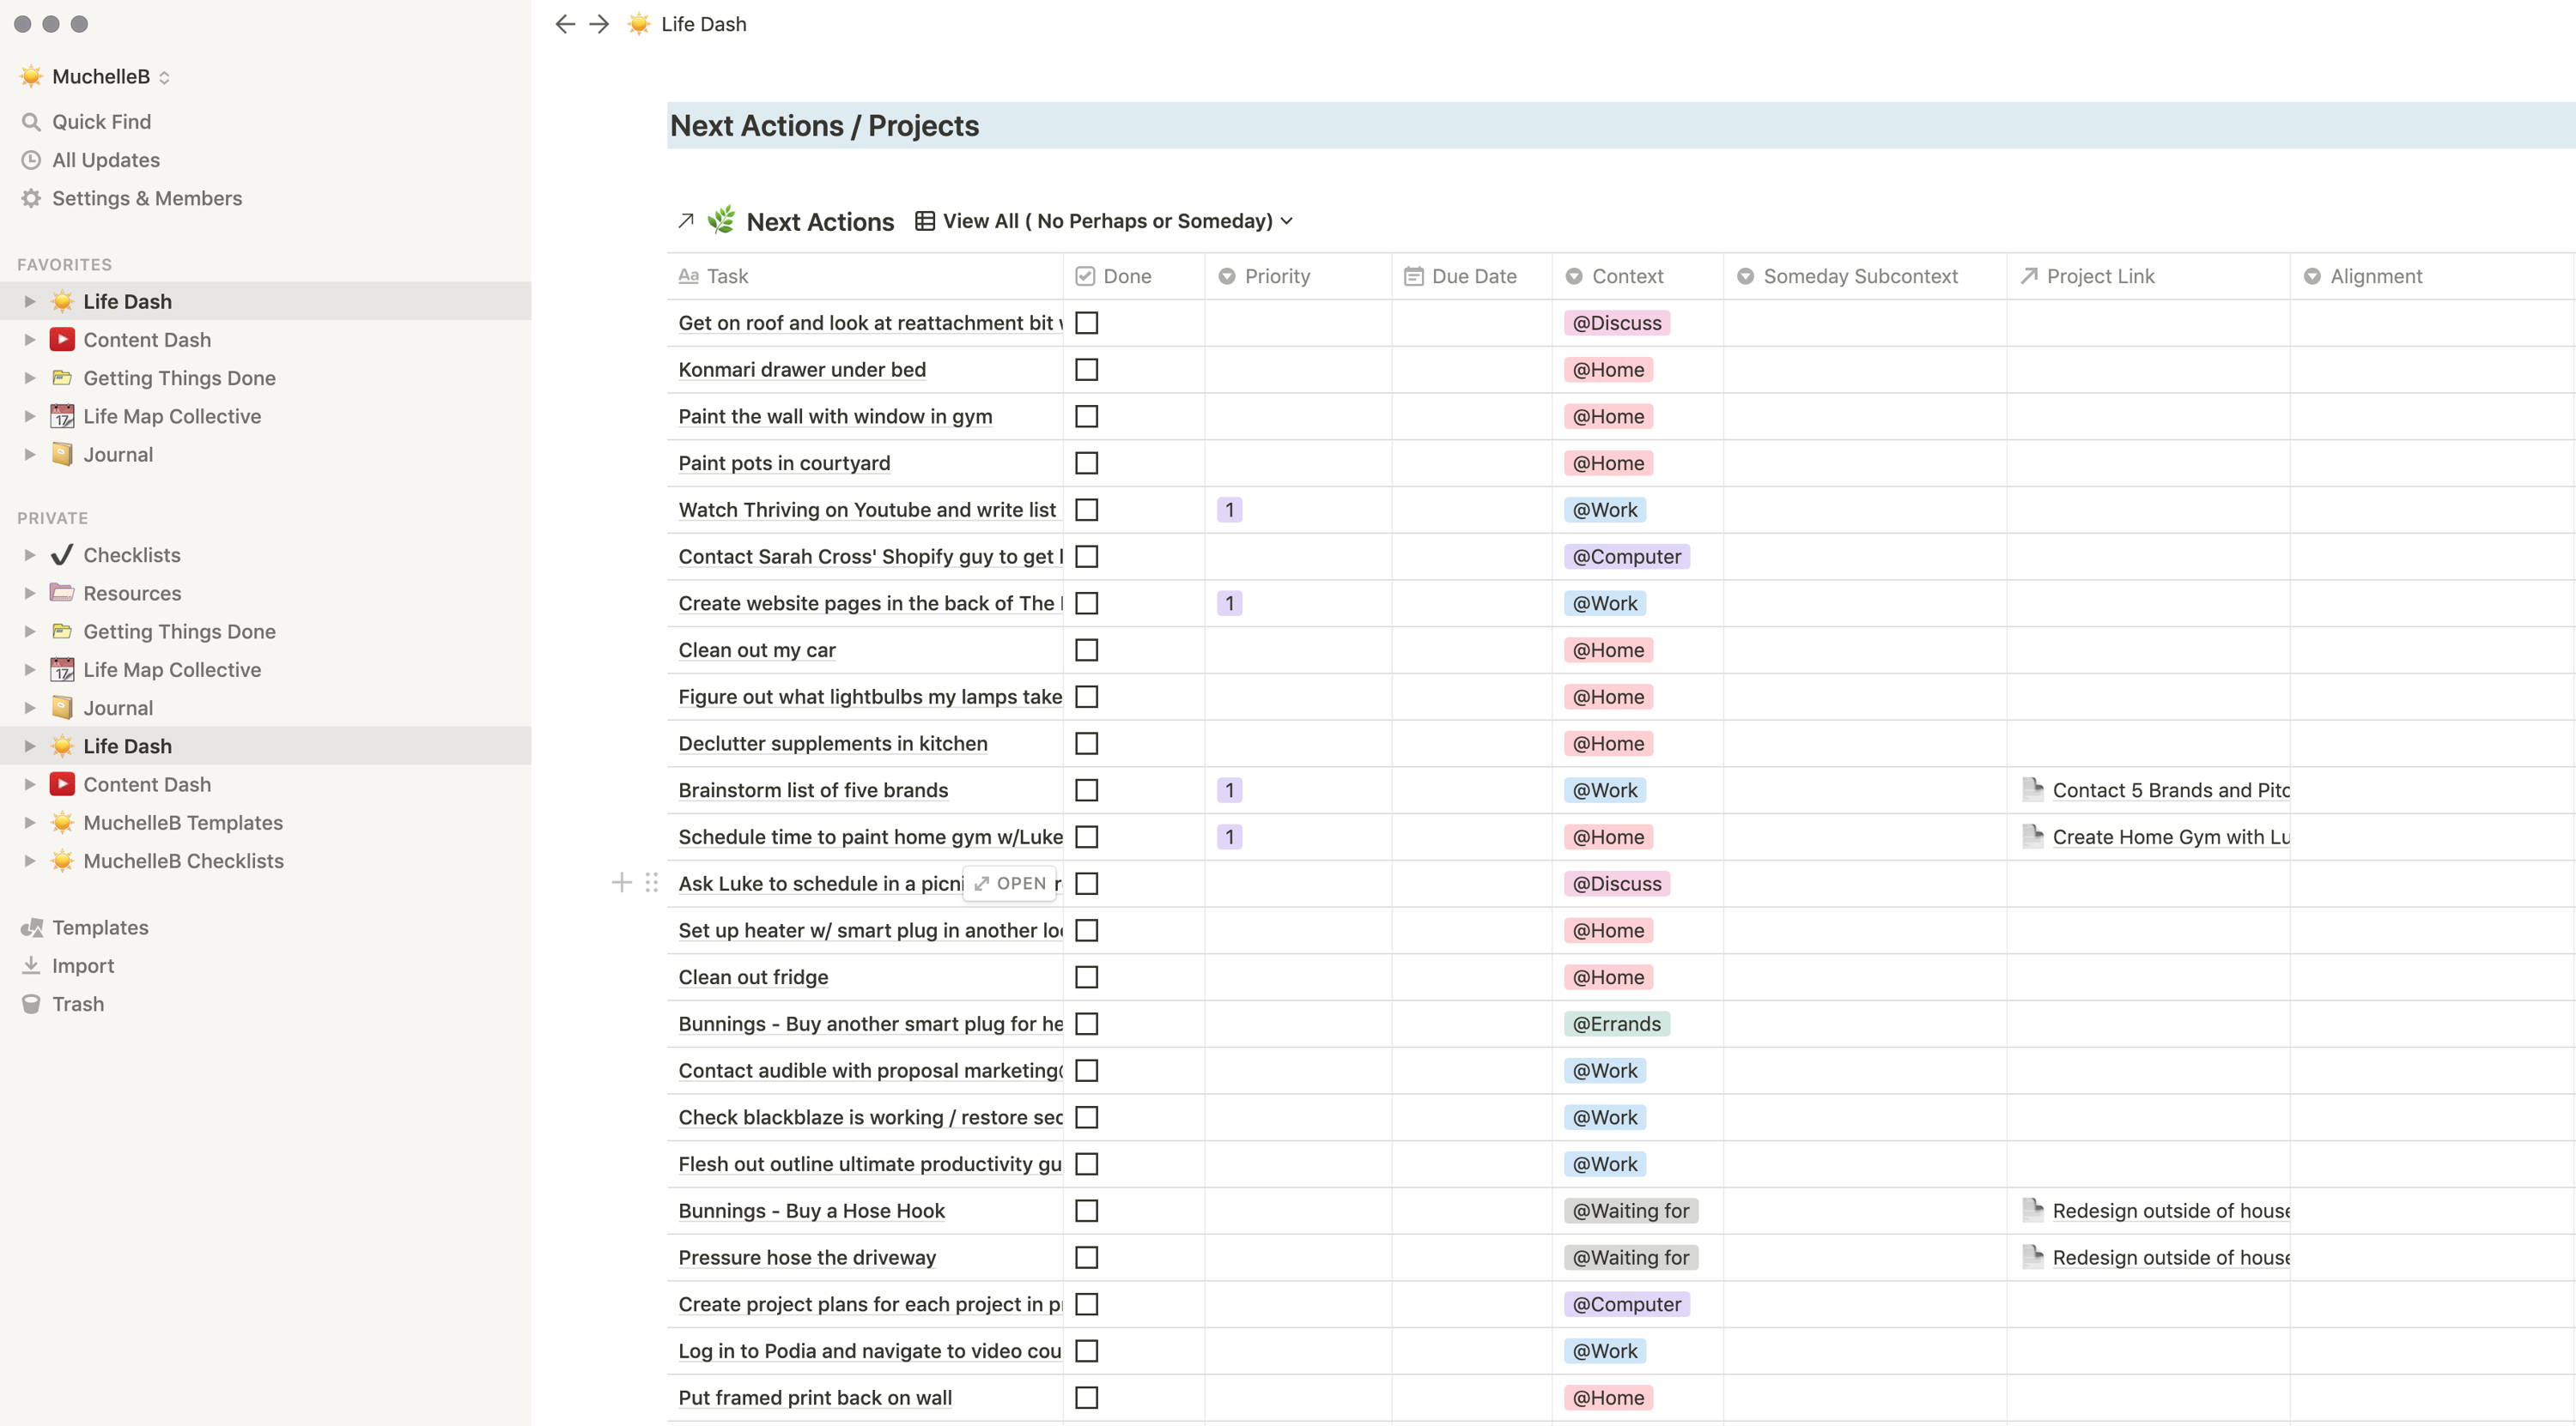Click the Trash can icon

point(31,1003)
